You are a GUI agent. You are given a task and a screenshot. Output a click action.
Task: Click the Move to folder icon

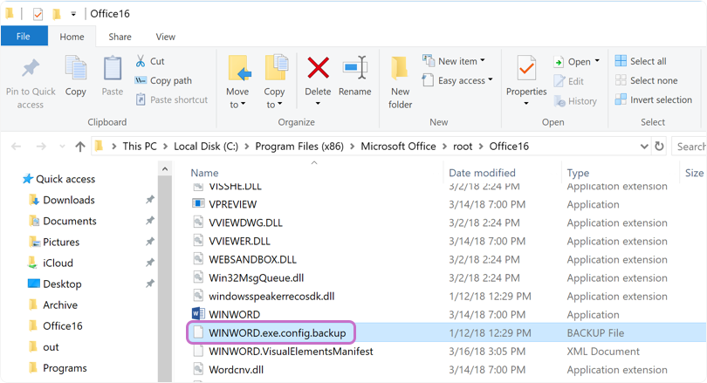(238, 68)
